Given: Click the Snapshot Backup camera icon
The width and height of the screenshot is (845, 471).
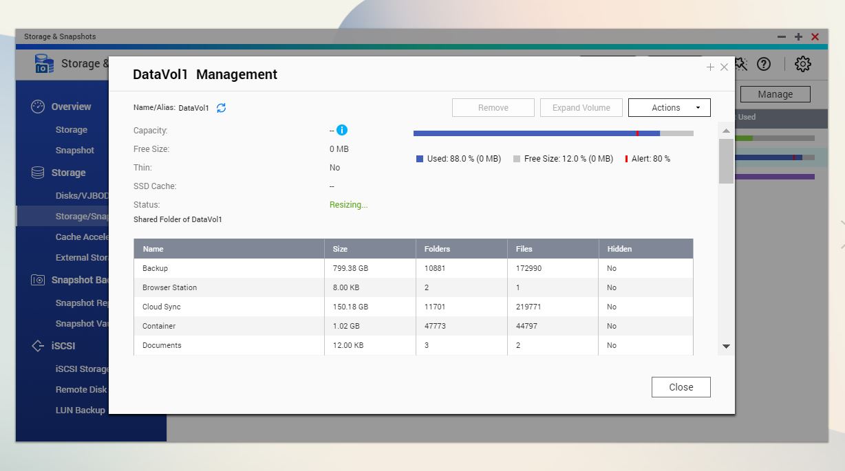Looking at the screenshot, I should coord(39,280).
